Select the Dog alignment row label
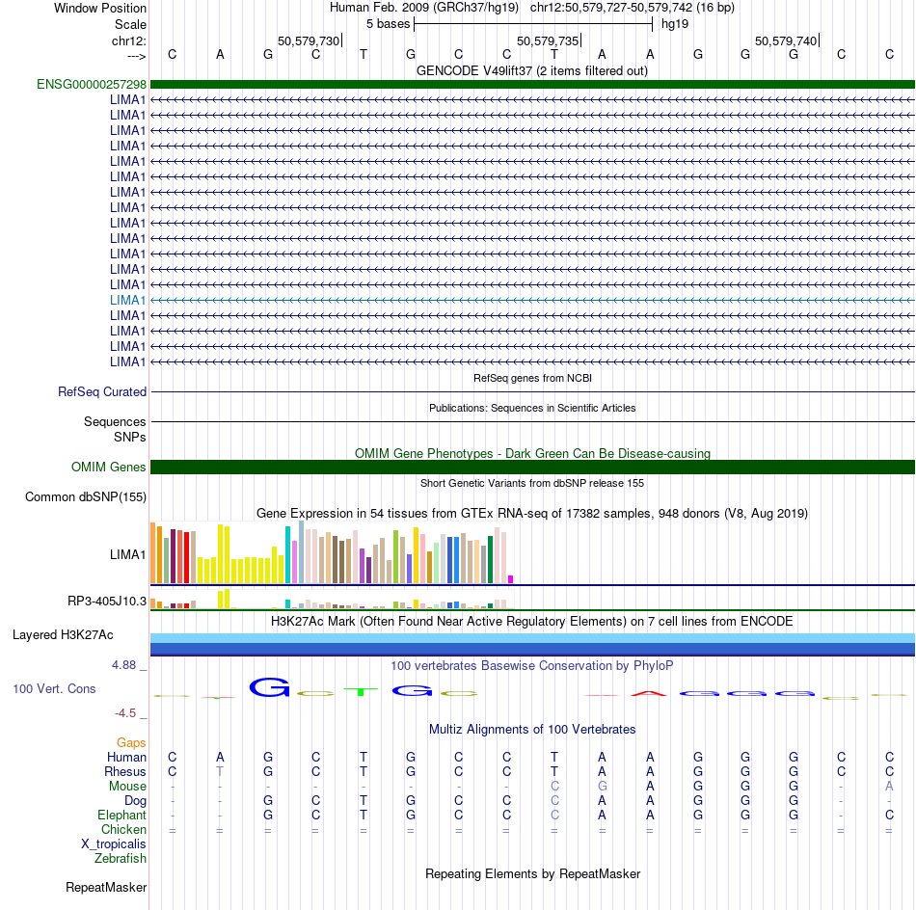This screenshot has width=916, height=910. 135,801
